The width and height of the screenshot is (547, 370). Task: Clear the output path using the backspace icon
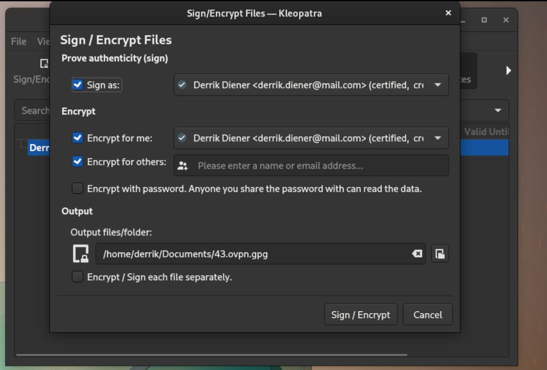417,254
